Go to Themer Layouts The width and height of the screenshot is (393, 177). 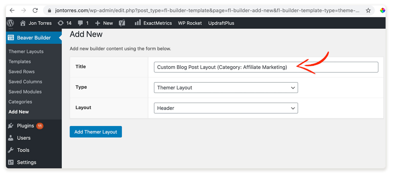coord(26,52)
